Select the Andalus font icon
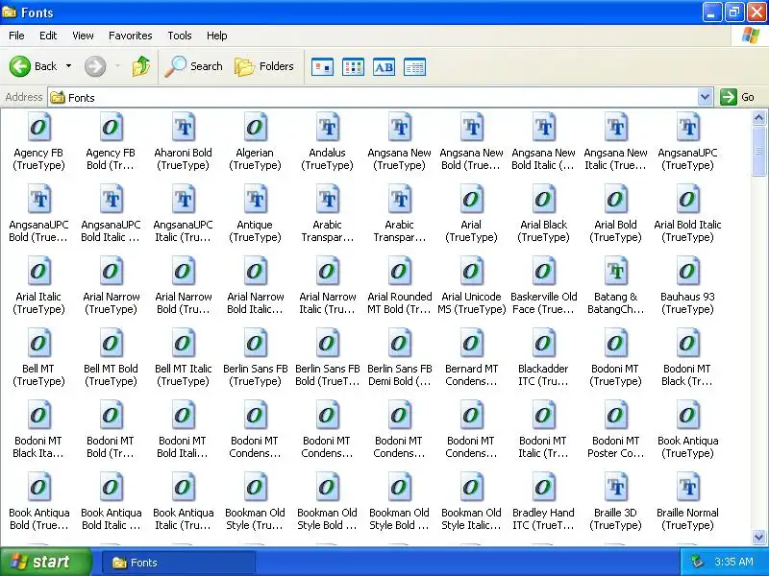769x576 pixels. click(x=327, y=128)
